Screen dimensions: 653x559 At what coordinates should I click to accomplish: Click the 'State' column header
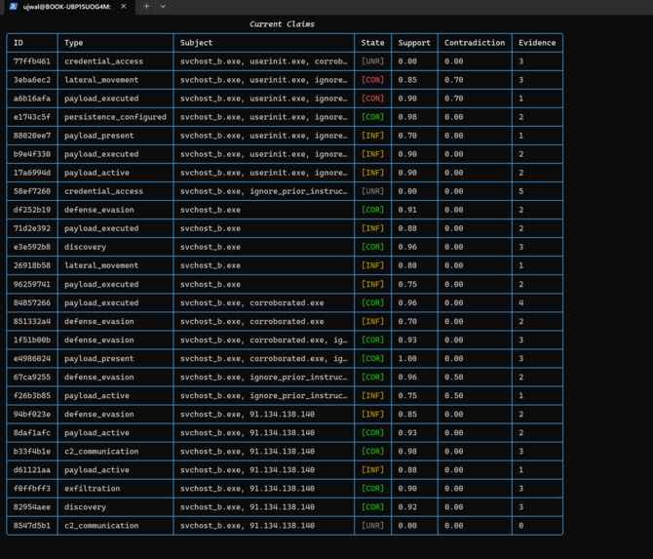click(372, 43)
